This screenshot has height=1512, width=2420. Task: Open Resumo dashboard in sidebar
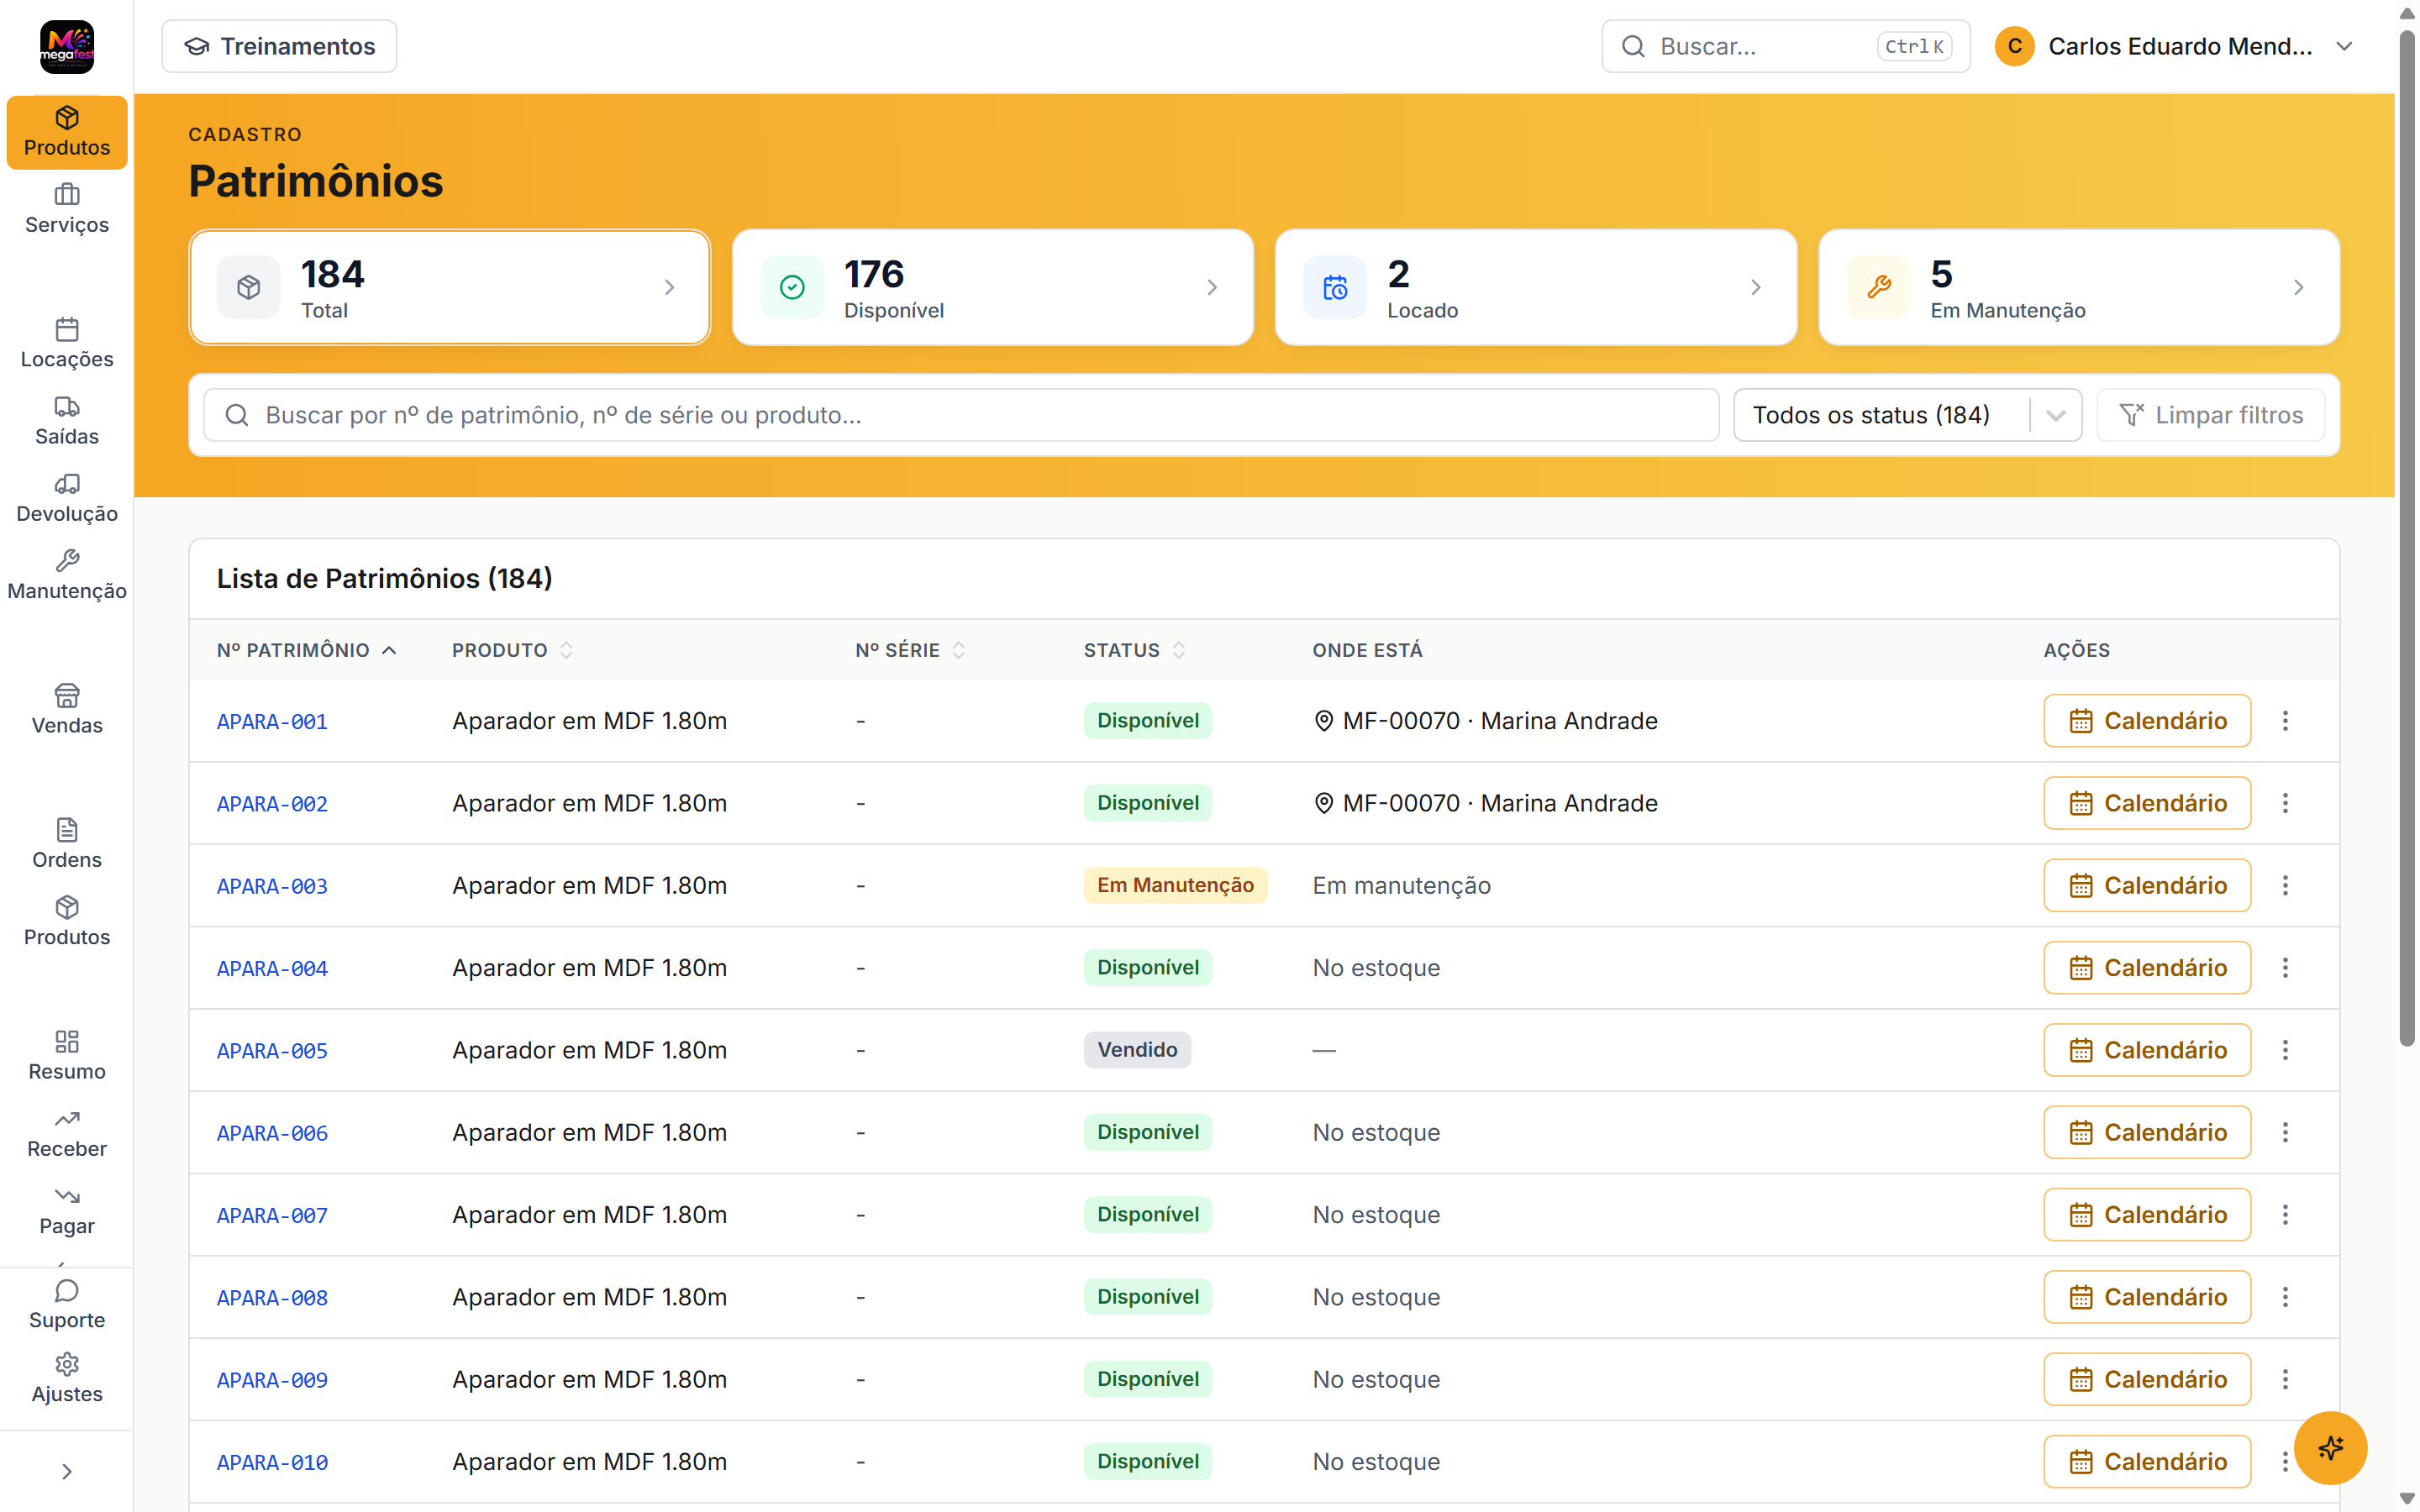coord(67,1056)
